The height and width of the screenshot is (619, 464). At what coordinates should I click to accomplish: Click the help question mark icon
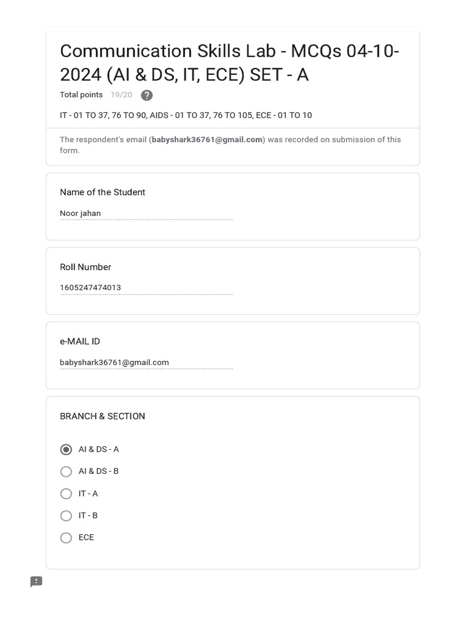click(147, 96)
